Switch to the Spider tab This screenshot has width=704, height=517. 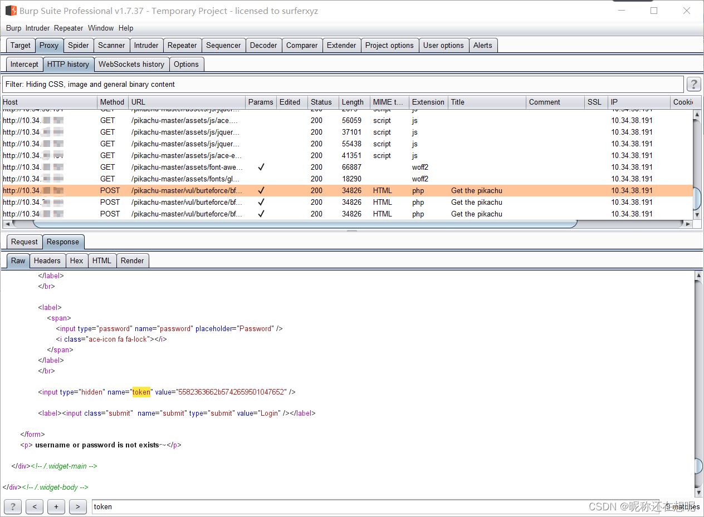click(x=79, y=46)
